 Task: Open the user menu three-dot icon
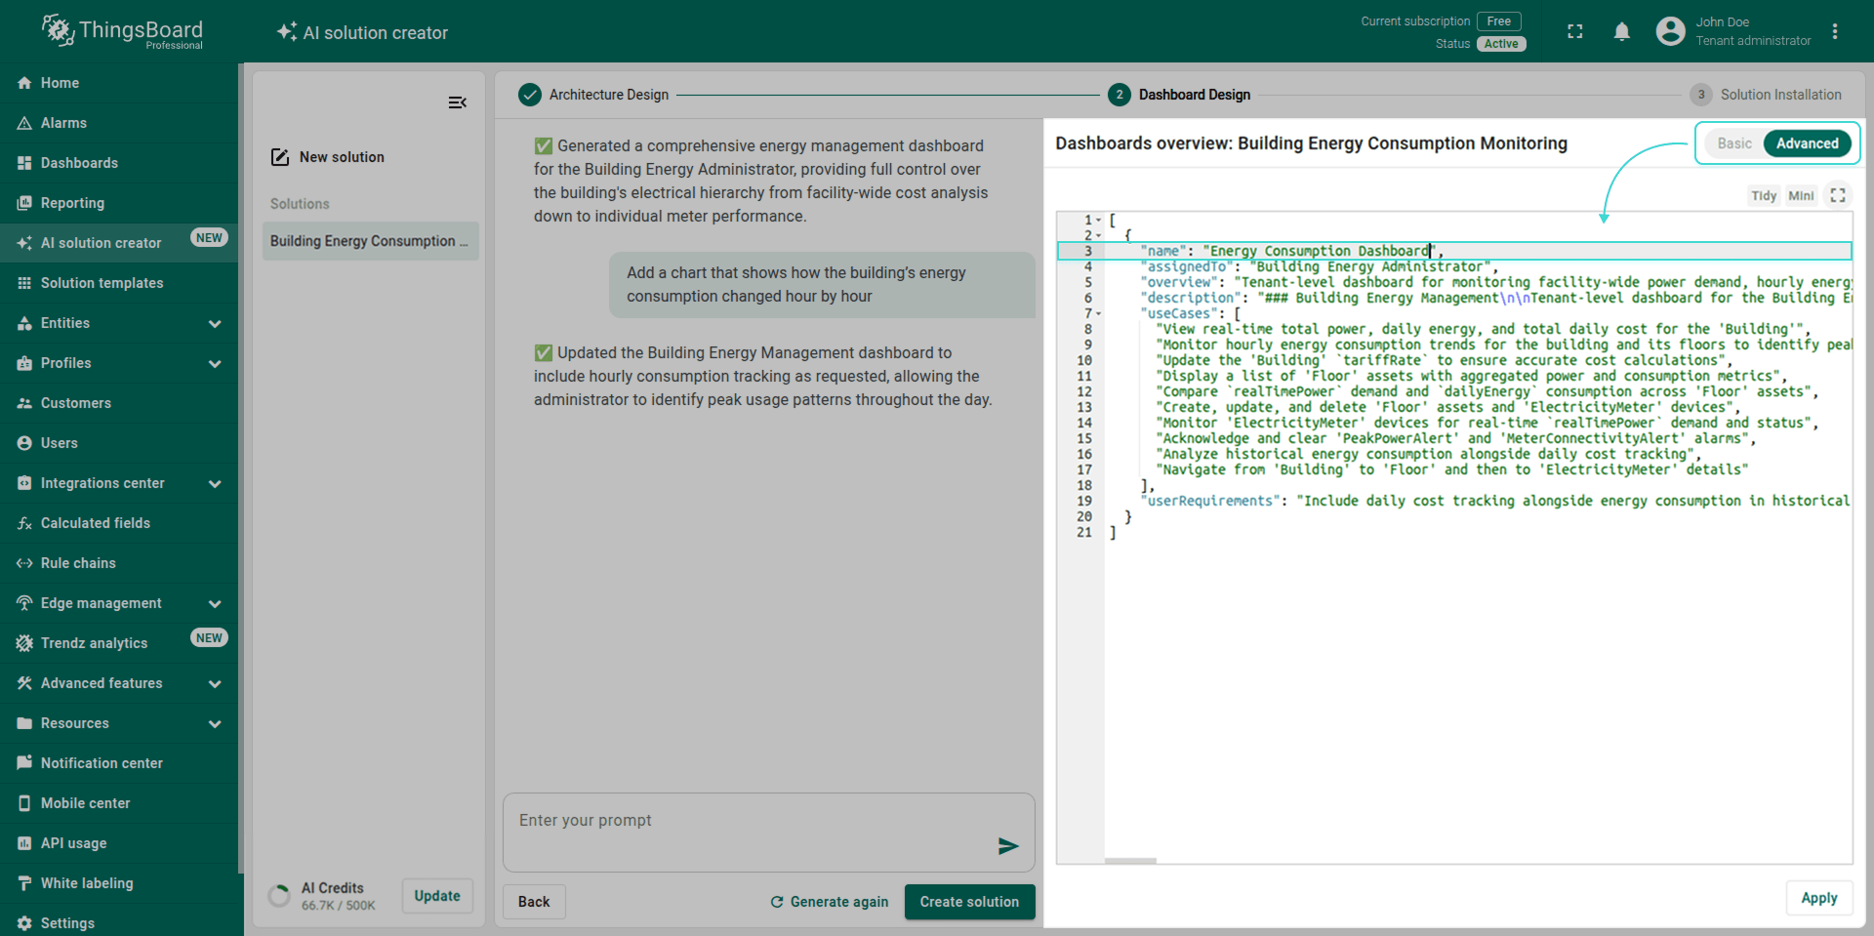1835,32
